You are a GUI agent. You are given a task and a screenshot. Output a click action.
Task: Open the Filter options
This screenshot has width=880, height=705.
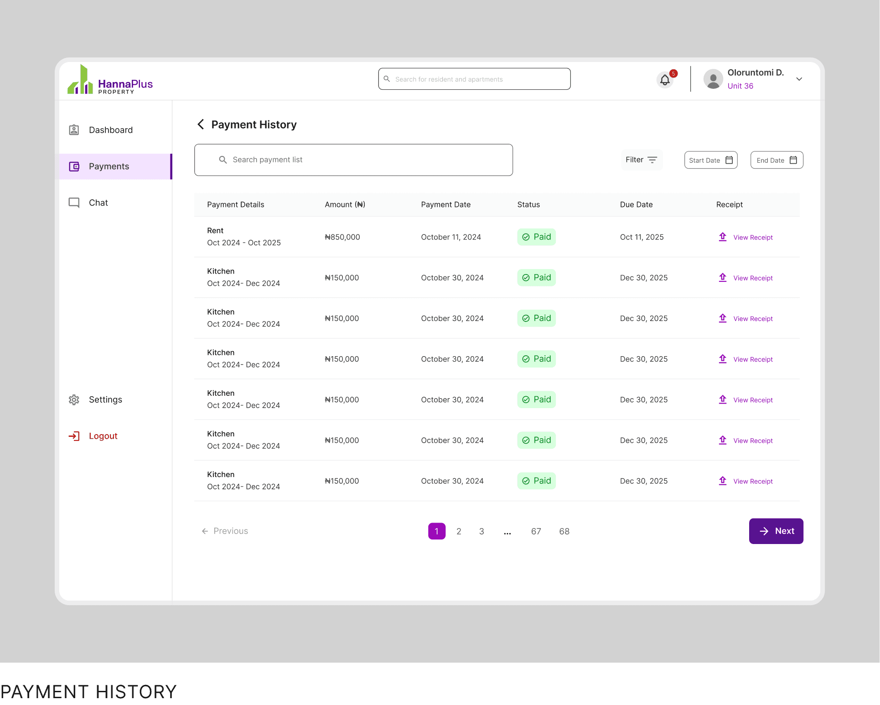click(x=641, y=160)
